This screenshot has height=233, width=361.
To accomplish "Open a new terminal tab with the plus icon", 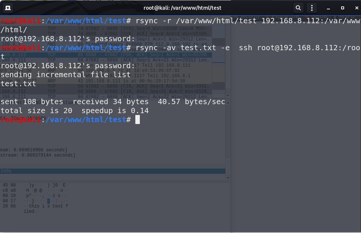I will (x=8, y=8).
